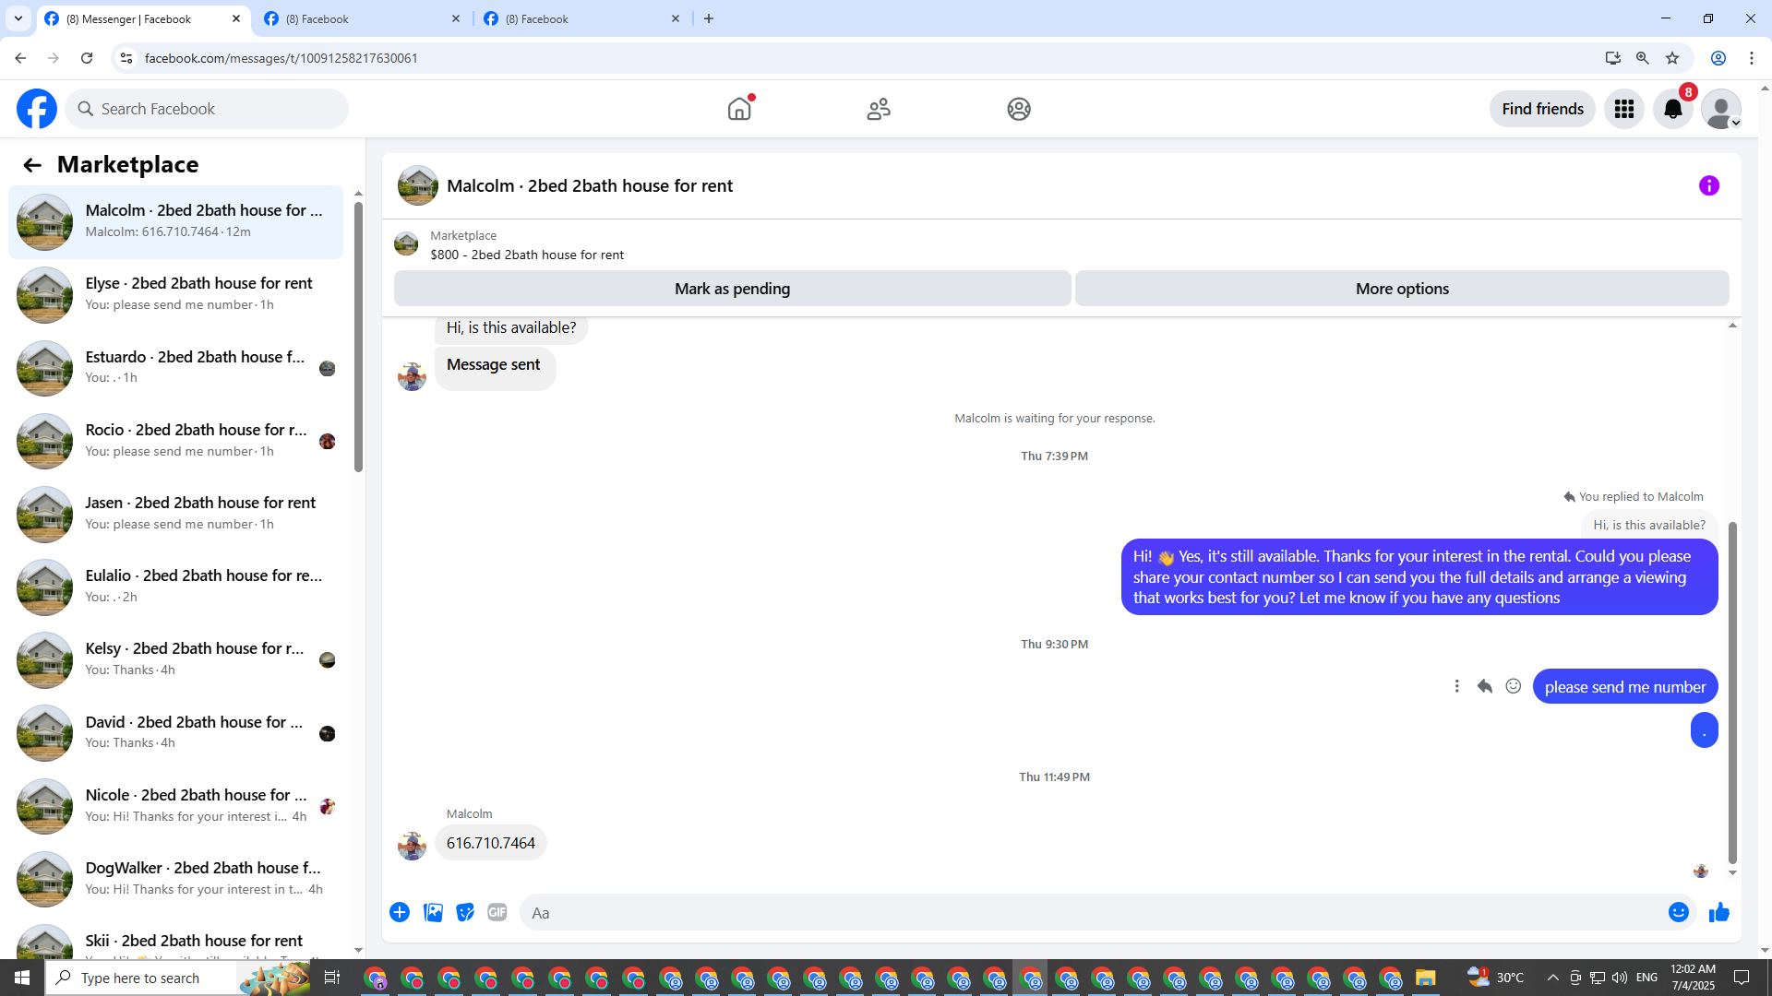Send a thumbs-up like
Image resolution: width=1772 pixels, height=996 pixels.
[x=1718, y=912]
